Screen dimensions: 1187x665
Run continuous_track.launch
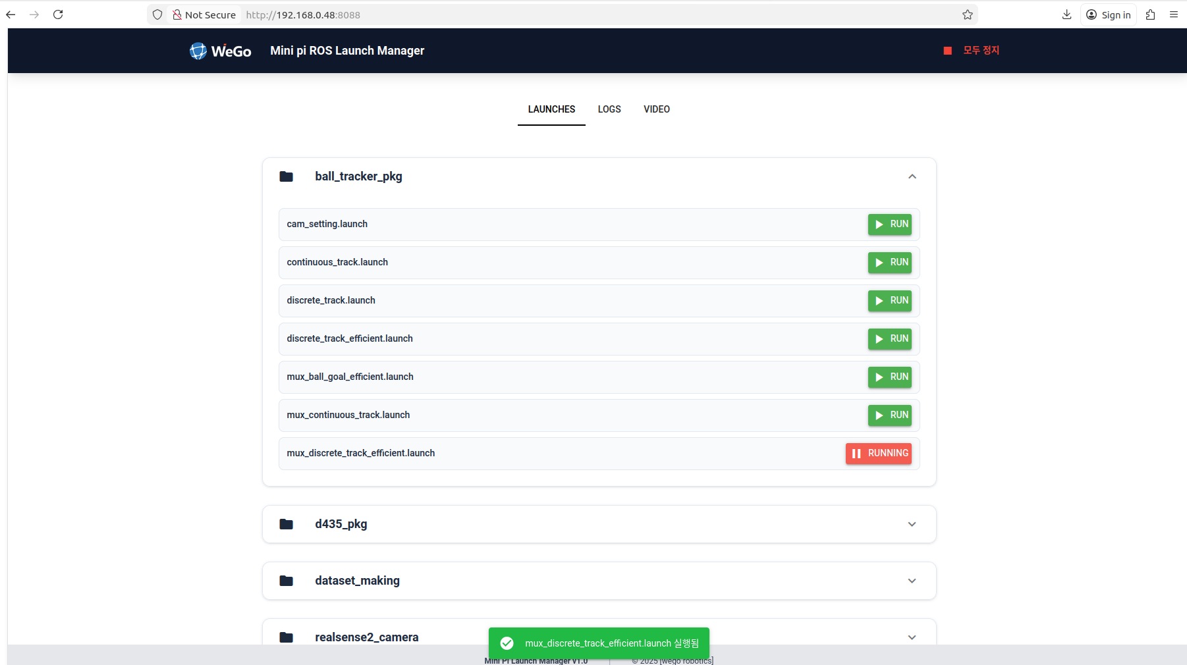coord(889,263)
